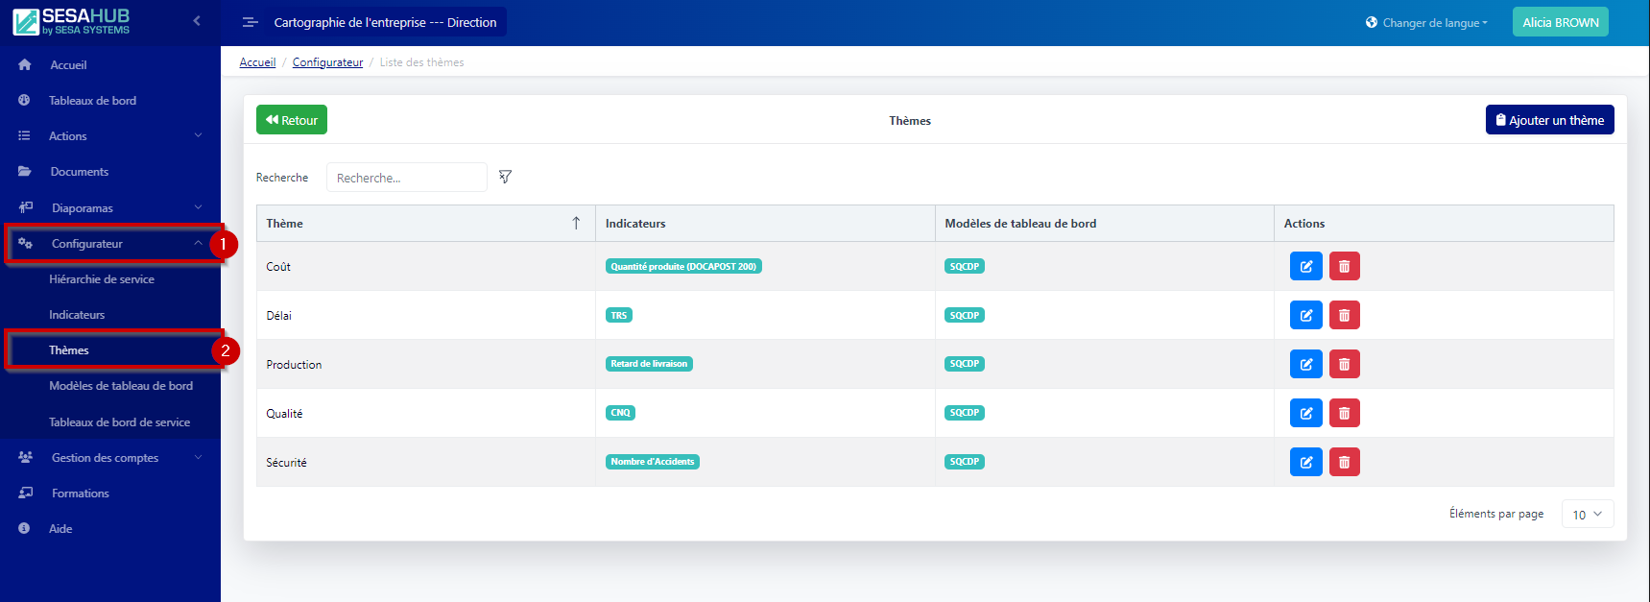The width and height of the screenshot is (1650, 602).
Task: Follow the Accueil breadcrumb link
Action: pyautogui.click(x=257, y=62)
